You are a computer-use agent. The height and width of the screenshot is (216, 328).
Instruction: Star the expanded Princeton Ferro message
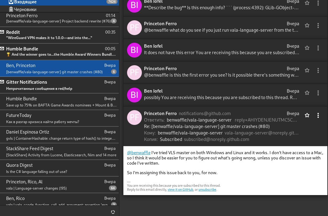(307, 115)
